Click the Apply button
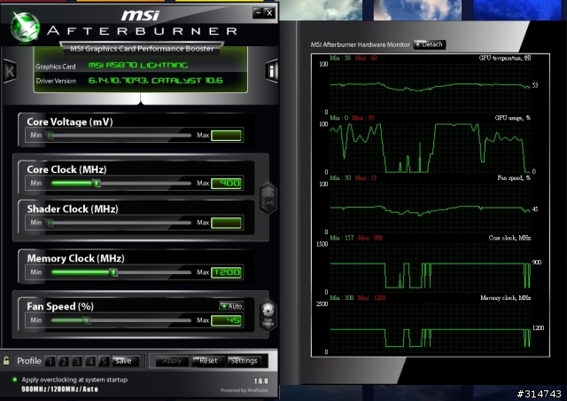Image resolution: width=567 pixels, height=401 pixels. [172, 361]
